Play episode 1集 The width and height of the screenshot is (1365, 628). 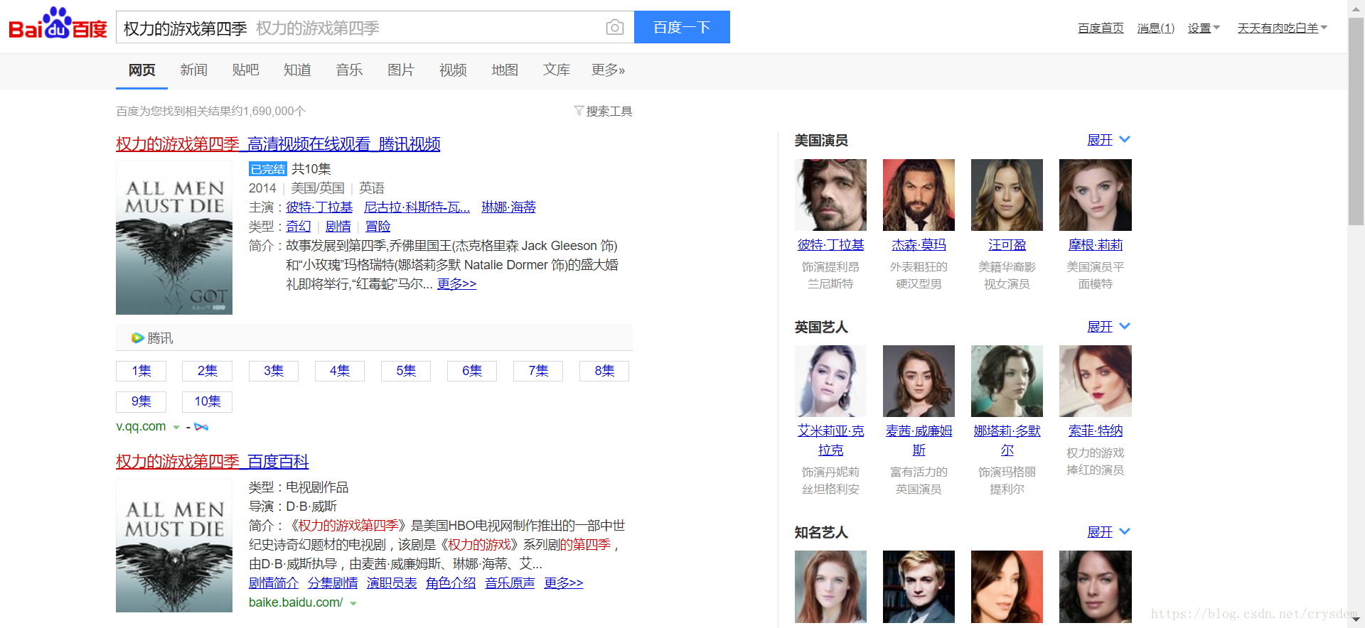coord(141,371)
